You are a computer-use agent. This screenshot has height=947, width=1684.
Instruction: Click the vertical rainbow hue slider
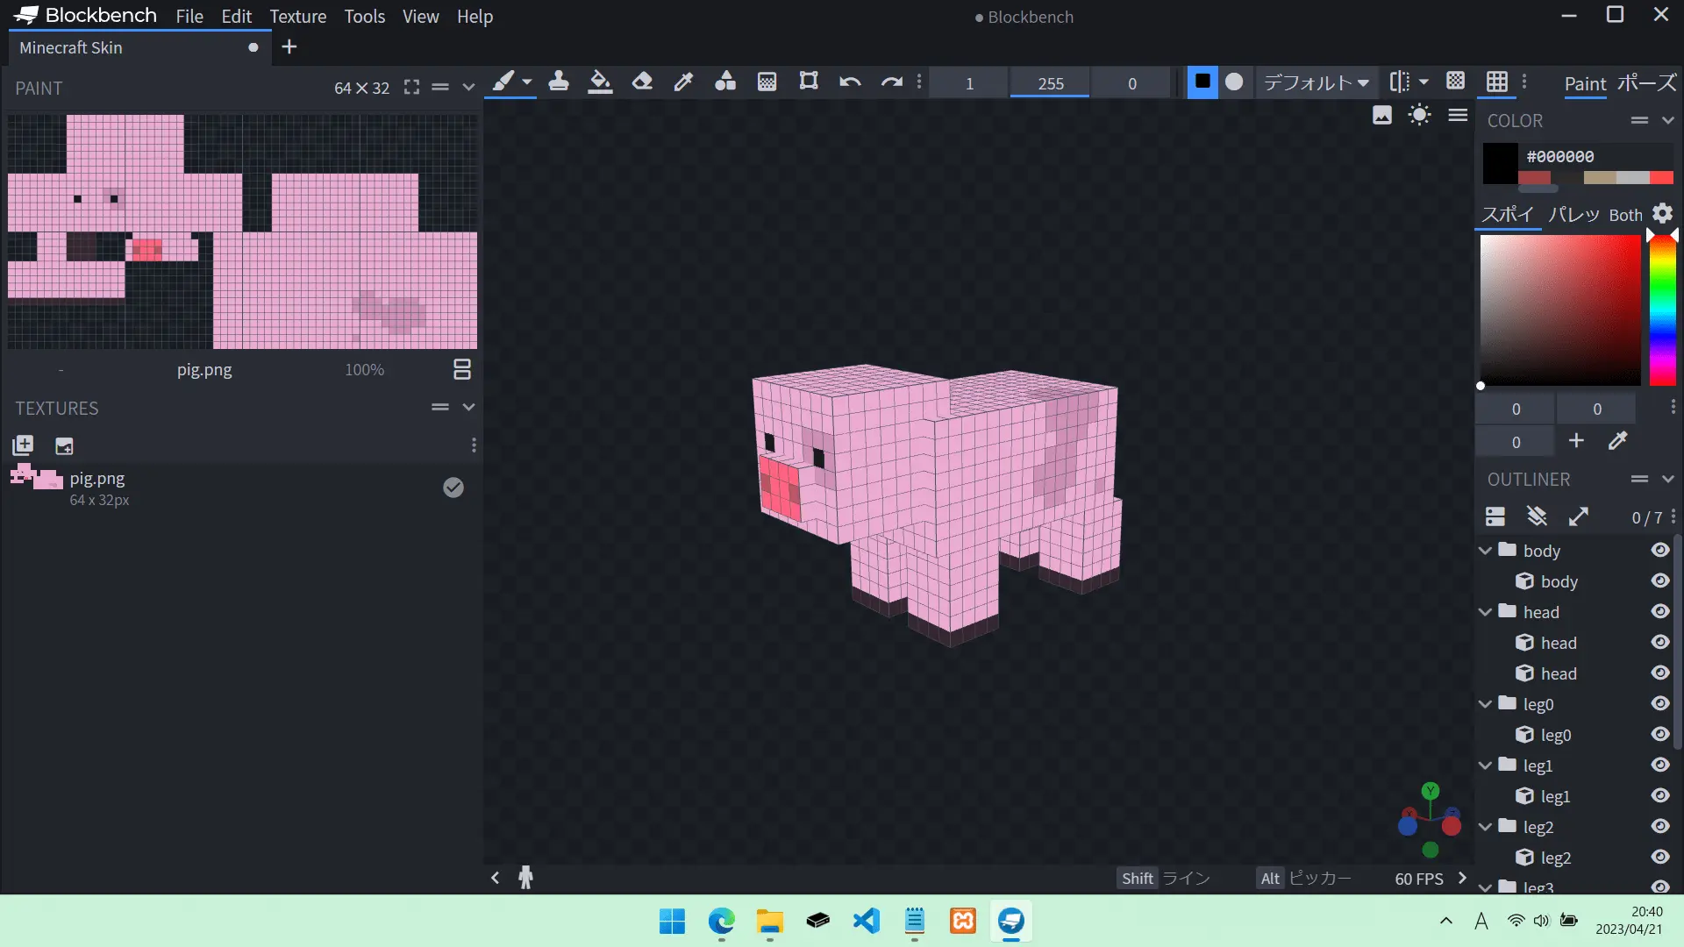pyautogui.click(x=1662, y=311)
